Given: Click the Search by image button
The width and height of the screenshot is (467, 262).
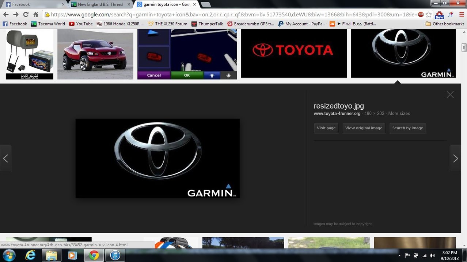Looking at the screenshot, I should click(407, 128).
